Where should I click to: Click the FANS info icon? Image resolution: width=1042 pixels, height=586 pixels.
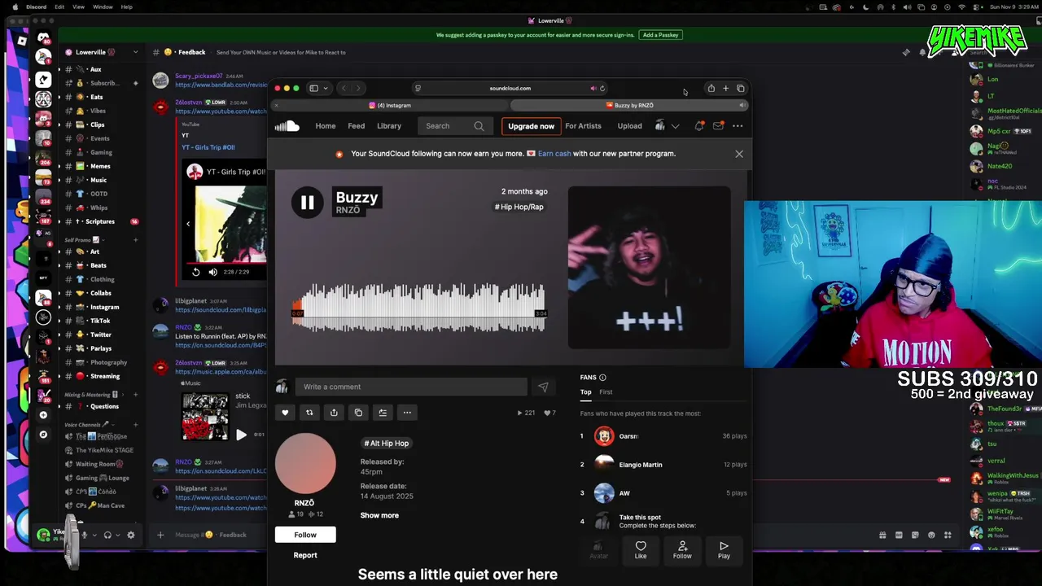coord(602,378)
